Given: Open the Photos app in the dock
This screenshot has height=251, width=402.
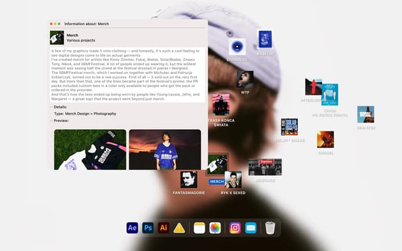Looking at the screenshot, I should pos(215,228).
